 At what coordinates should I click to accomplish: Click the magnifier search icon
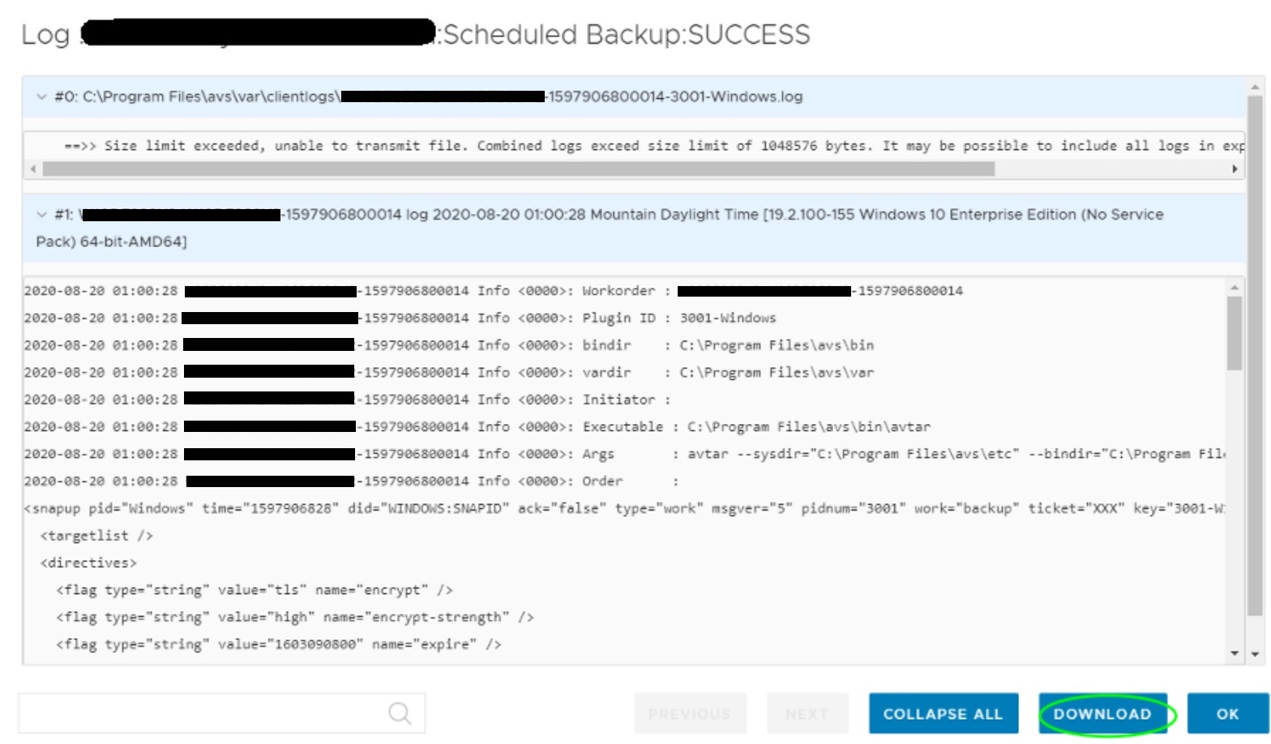click(400, 713)
